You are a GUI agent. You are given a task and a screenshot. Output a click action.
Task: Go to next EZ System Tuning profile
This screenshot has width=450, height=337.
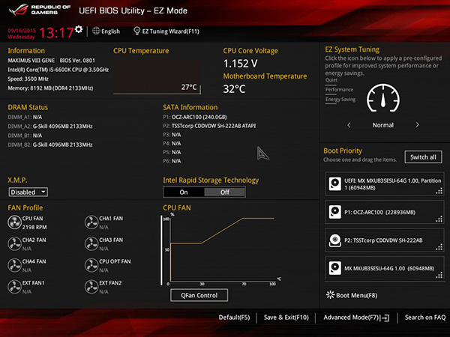417,125
